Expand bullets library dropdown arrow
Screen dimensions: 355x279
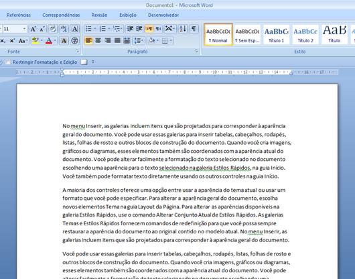[x=95, y=29]
